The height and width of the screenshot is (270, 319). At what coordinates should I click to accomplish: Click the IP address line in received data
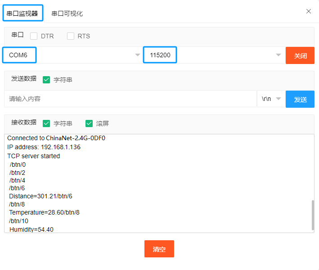coord(44,147)
